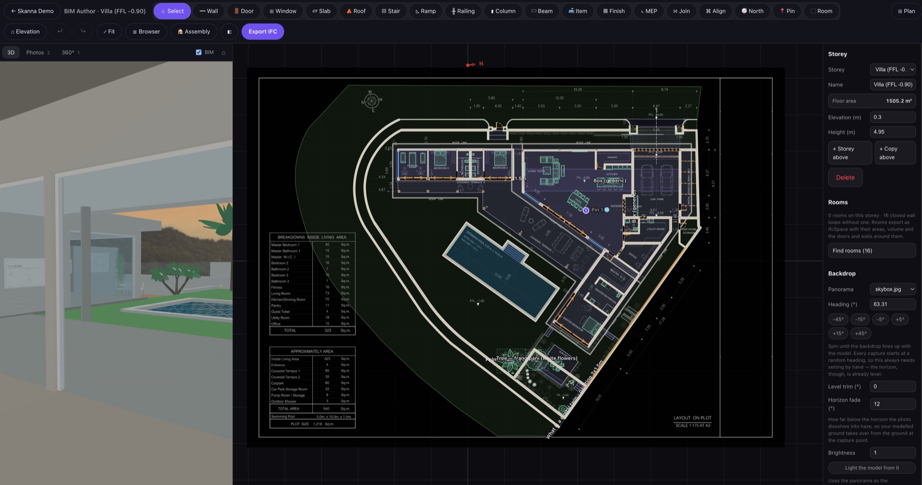922x485 pixels.
Task: Activate the Select tool
Action: [172, 11]
